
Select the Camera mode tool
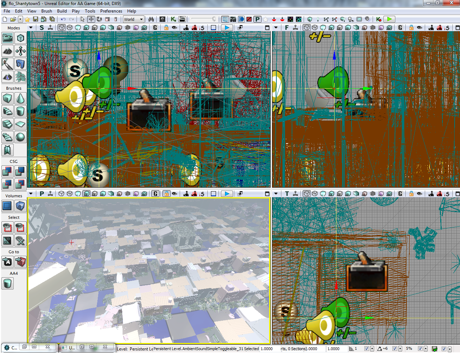pos(8,38)
